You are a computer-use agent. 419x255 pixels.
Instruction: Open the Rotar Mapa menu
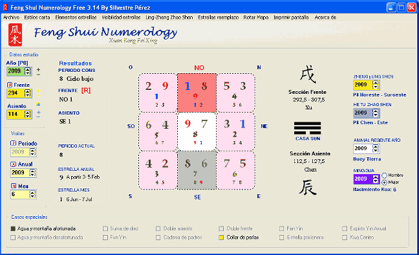click(255, 17)
